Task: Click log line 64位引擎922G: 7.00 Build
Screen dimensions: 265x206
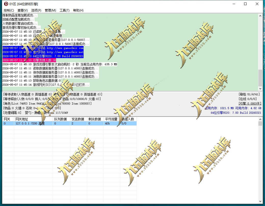Action: tap(43, 56)
